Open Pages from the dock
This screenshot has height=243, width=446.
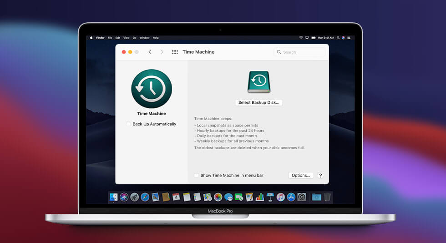(x=249, y=197)
